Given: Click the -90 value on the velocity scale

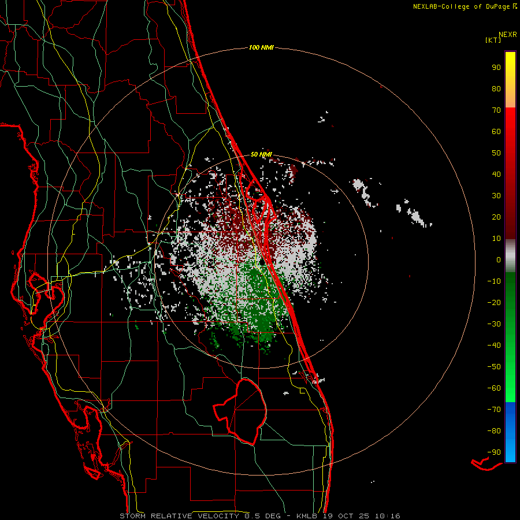Looking at the screenshot, I should coord(494,452).
